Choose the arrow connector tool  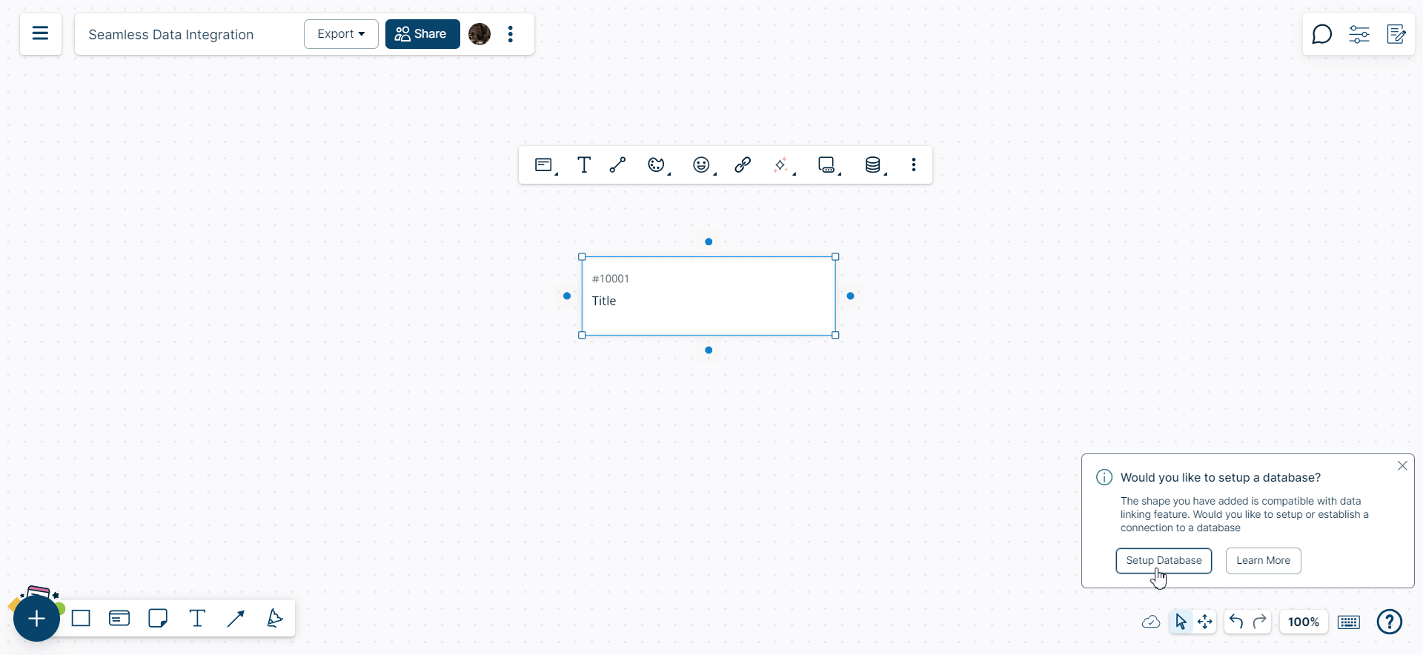[236, 619]
